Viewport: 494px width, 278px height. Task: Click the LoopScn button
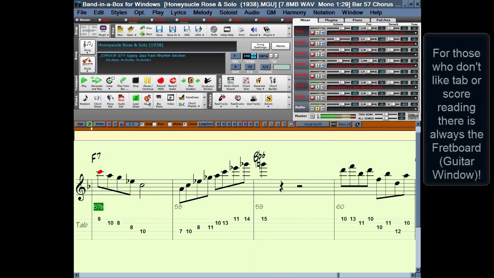pyautogui.click(x=206, y=124)
